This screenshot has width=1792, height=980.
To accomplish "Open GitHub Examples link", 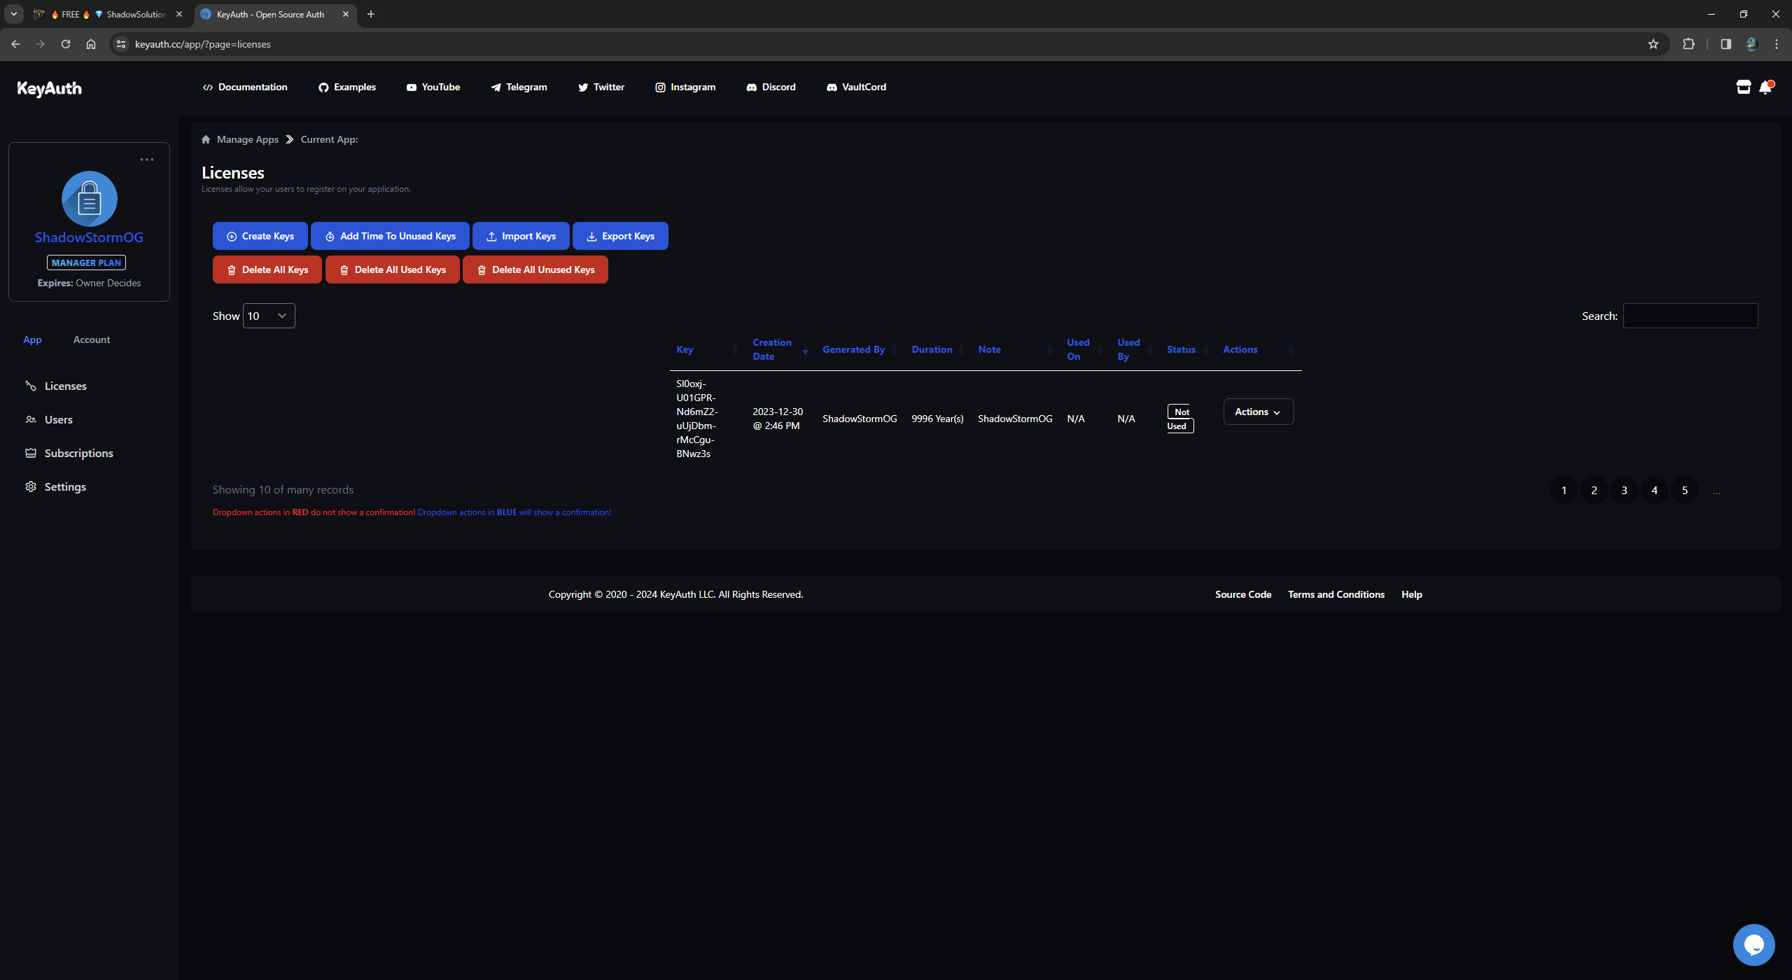I will pyautogui.click(x=347, y=87).
